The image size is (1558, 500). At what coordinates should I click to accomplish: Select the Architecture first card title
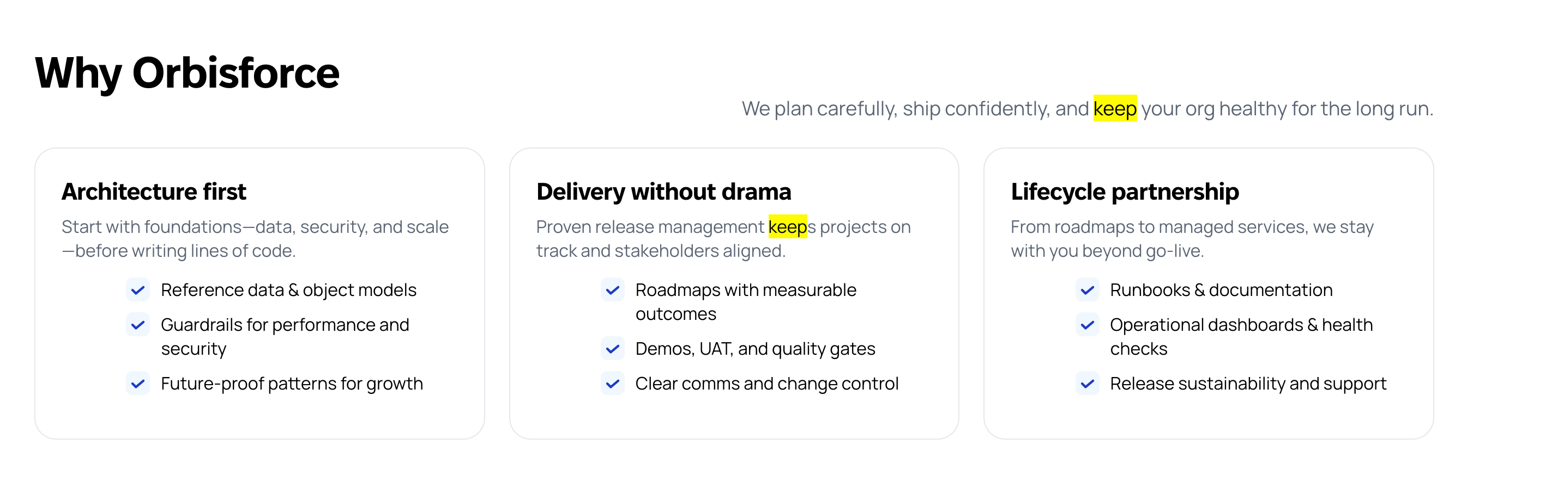point(154,192)
